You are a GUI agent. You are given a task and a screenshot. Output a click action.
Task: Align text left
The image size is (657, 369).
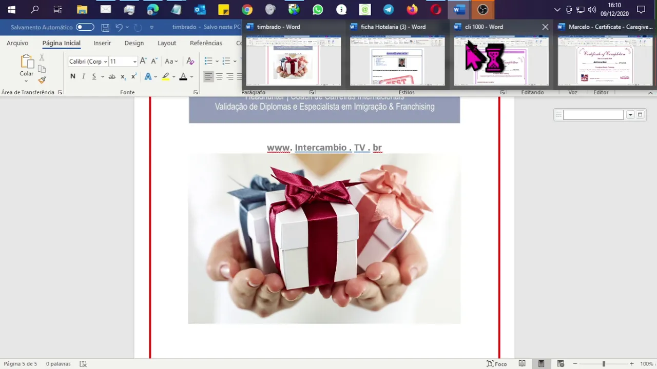[208, 76]
